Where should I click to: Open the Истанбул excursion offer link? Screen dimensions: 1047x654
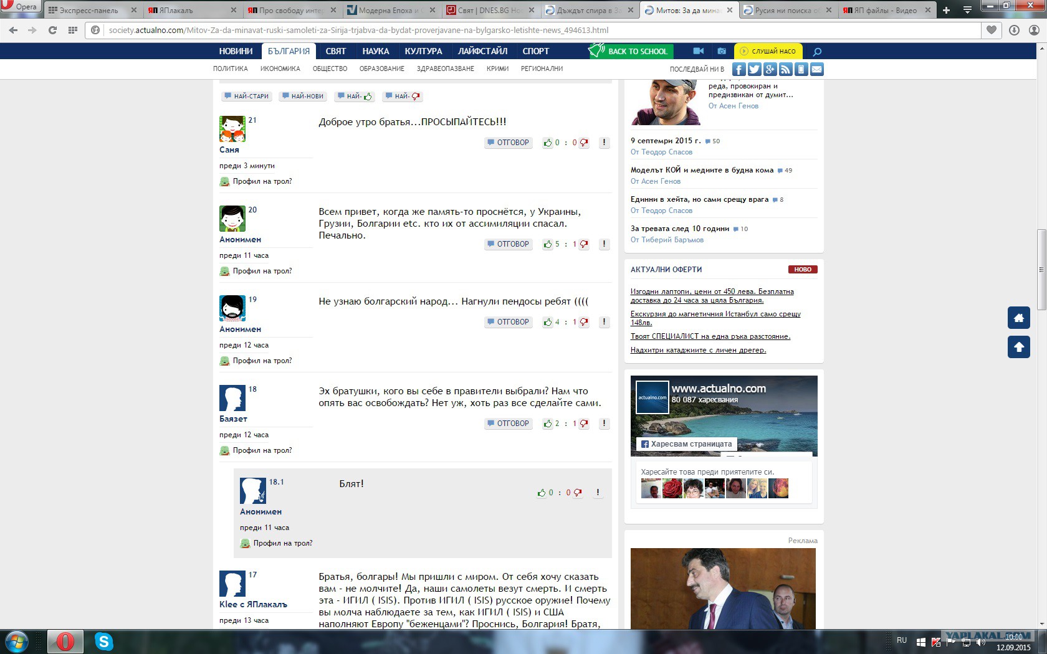[x=715, y=318]
